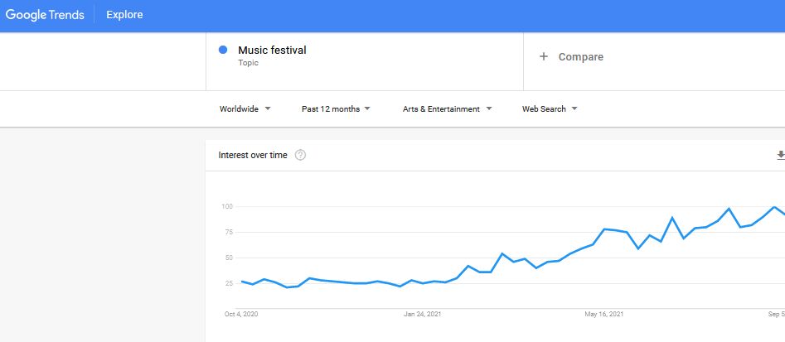Select the Interest over time heading

pos(253,155)
